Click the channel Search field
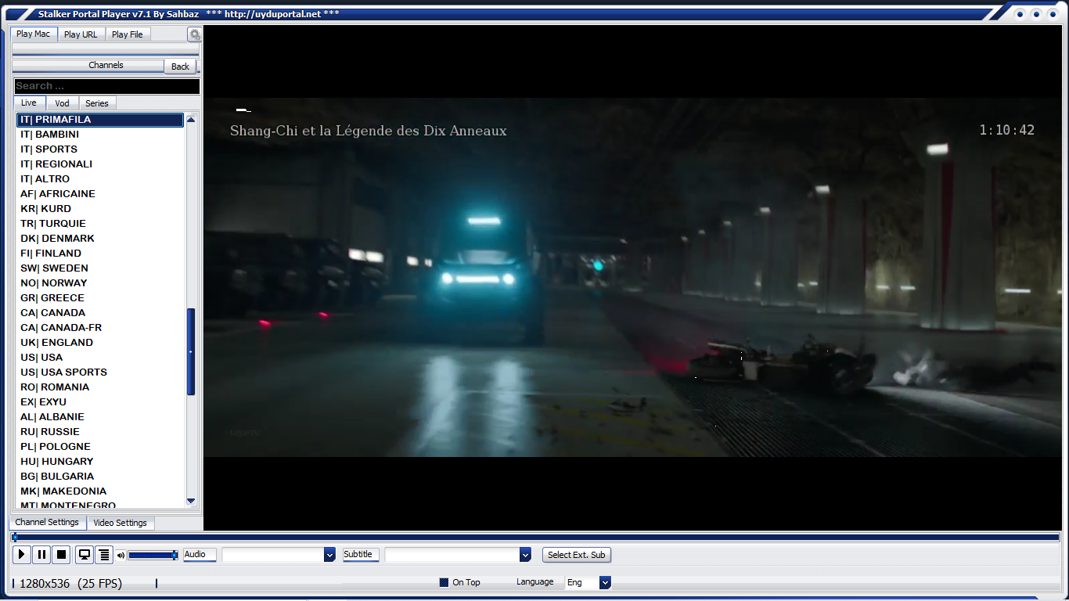The image size is (1069, 601). click(x=106, y=86)
